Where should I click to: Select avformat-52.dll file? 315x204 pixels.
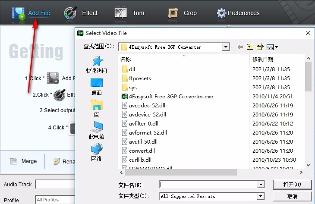[145, 132]
